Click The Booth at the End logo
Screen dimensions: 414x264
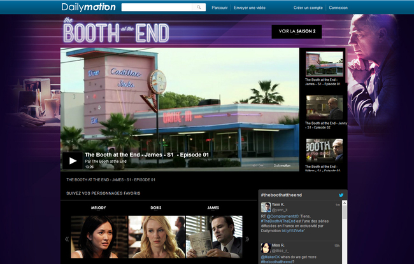click(116, 31)
